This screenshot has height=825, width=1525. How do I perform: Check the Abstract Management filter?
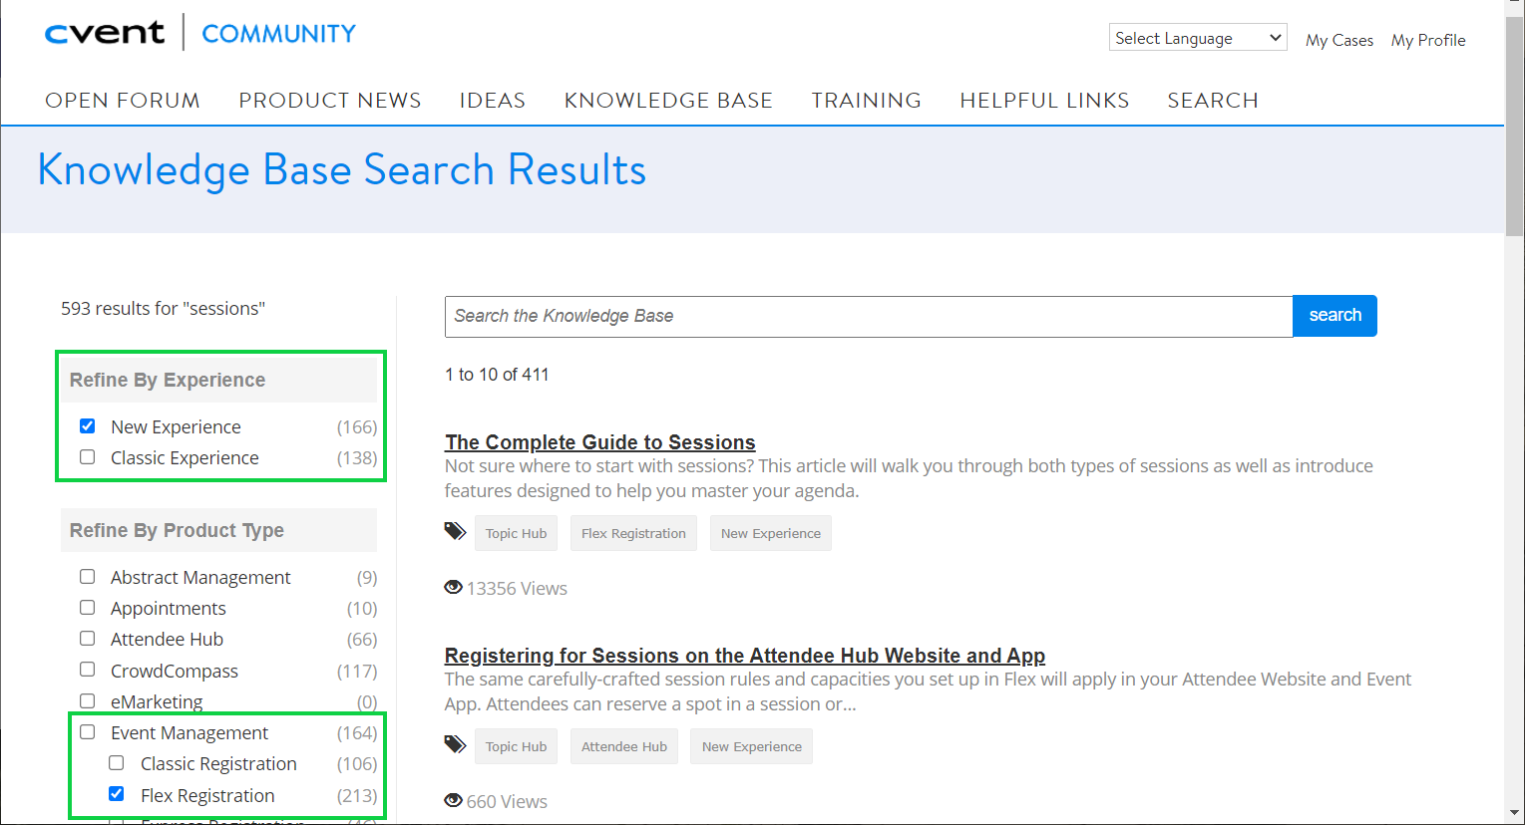(x=88, y=577)
